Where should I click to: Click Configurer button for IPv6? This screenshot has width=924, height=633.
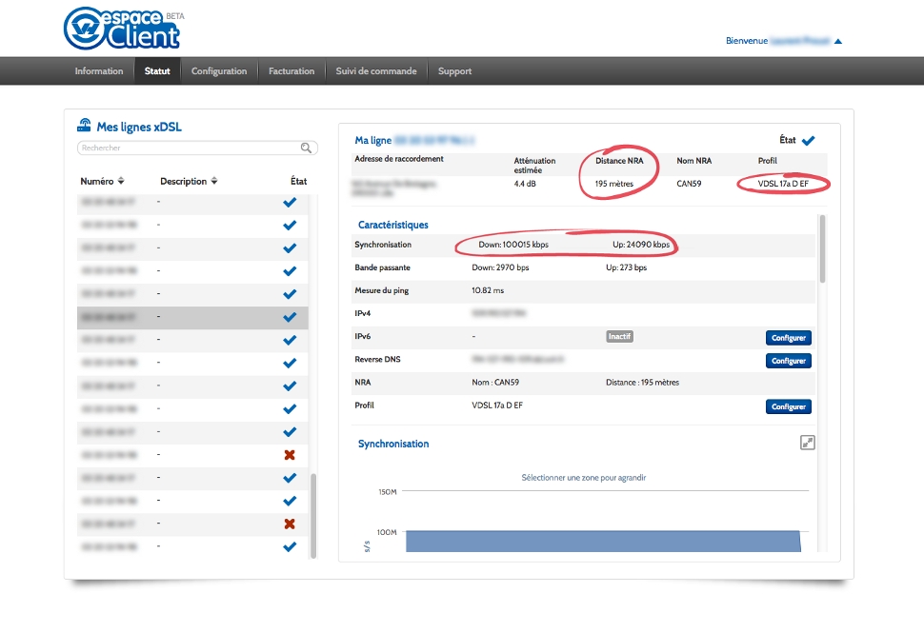click(788, 338)
